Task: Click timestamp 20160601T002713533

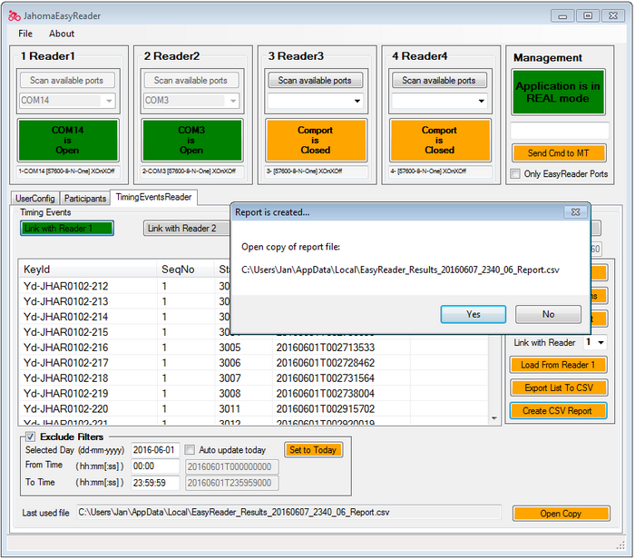Action: pos(326,348)
